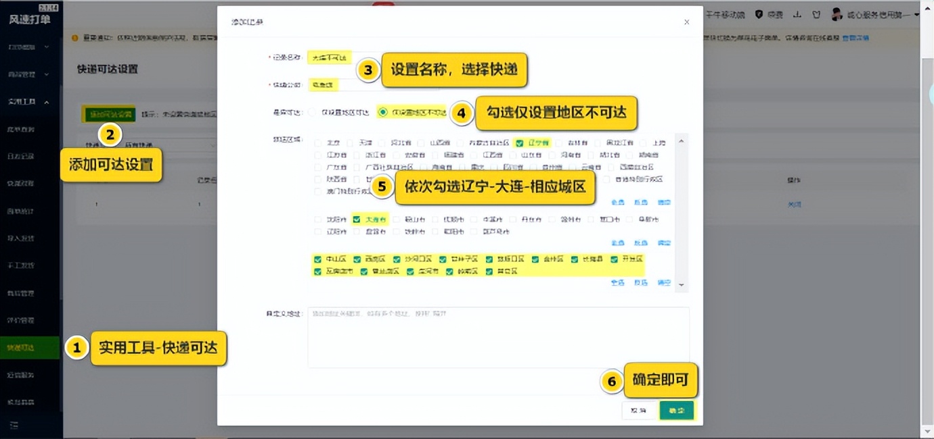Viewport: 934px width, 439px height.
Task: Expand the account dropdown arrow top right
Action: (916, 14)
